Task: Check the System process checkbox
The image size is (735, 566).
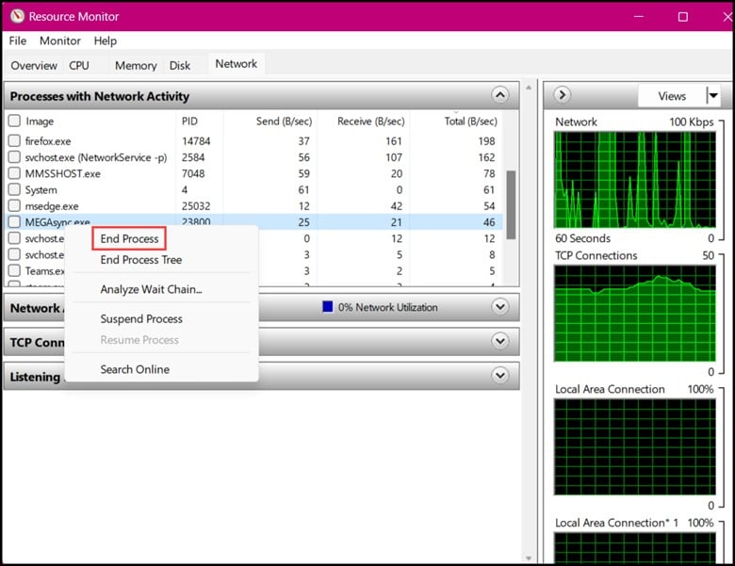Action: (14, 189)
